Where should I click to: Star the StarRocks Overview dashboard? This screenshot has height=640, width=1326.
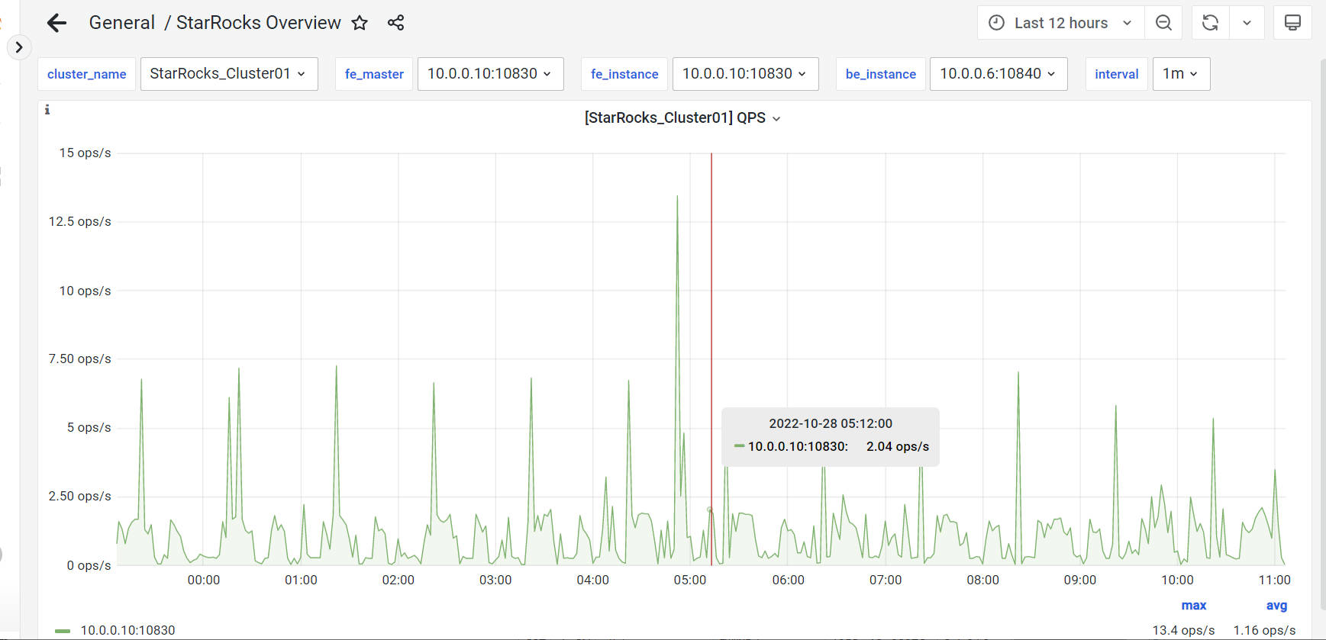click(x=360, y=23)
